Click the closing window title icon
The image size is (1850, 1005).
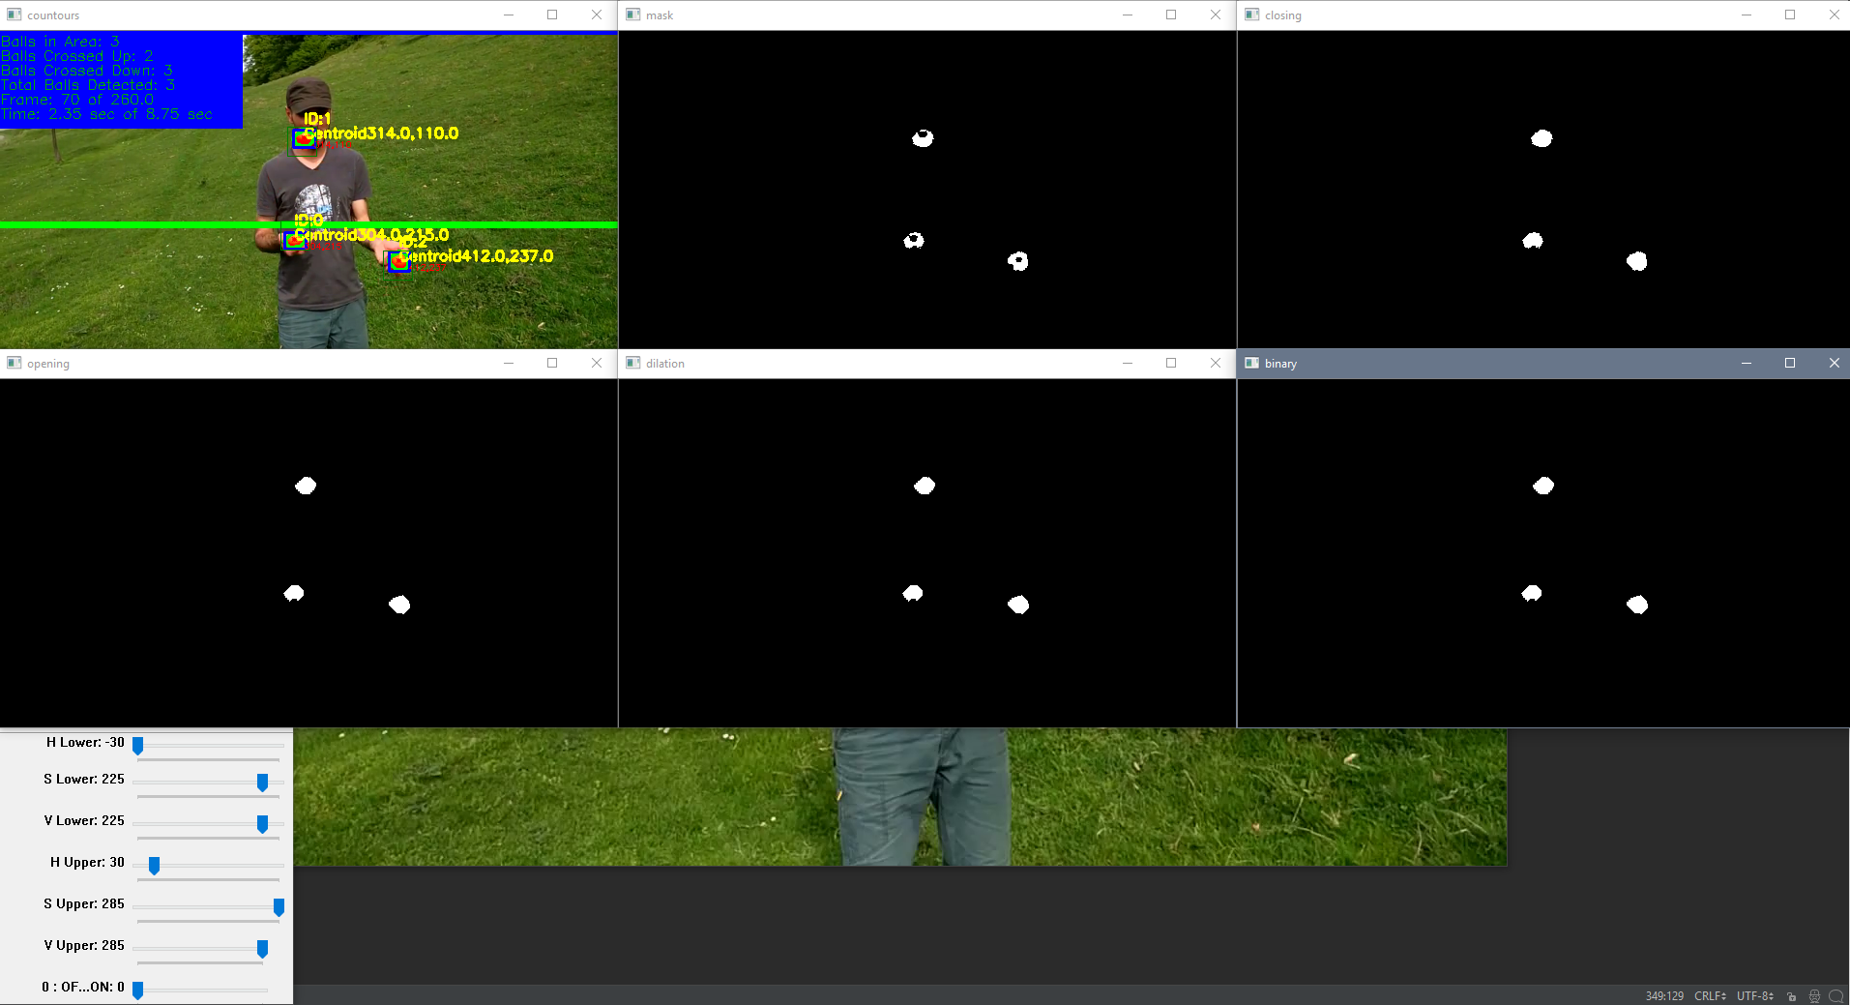click(x=1251, y=15)
